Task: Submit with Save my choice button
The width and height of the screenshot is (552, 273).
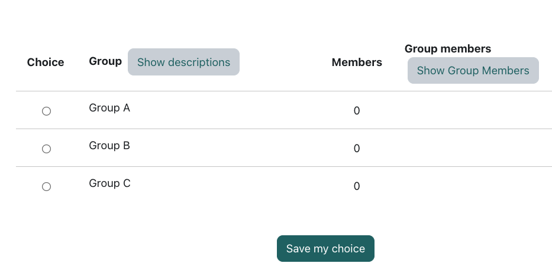Action: [325, 248]
